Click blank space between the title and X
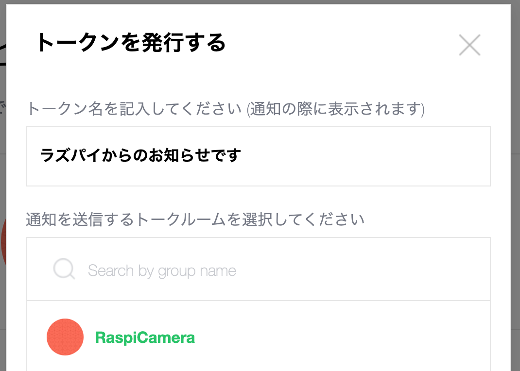 (x=342, y=43)
